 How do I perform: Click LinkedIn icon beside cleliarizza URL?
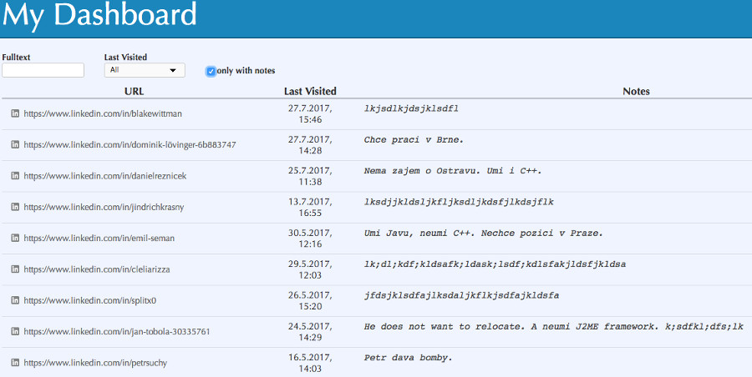point(15,269)
